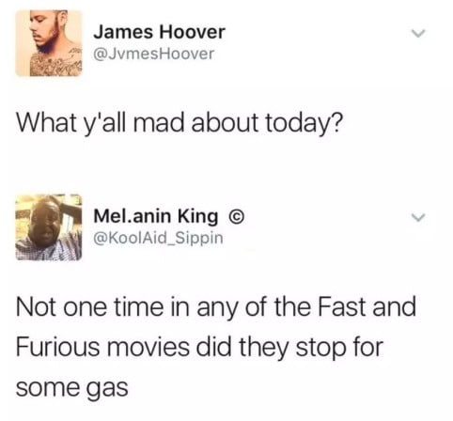Viewport: 453px width, 421px height.
Task: Click the © symbol beside Mel.anin King
Action: click(237, 217)
